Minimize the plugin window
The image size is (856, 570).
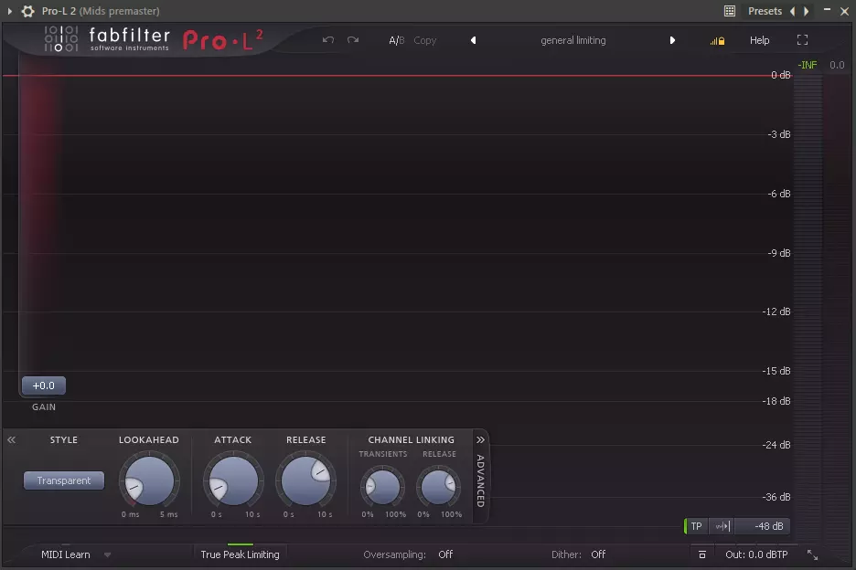(x=827, y=10)
